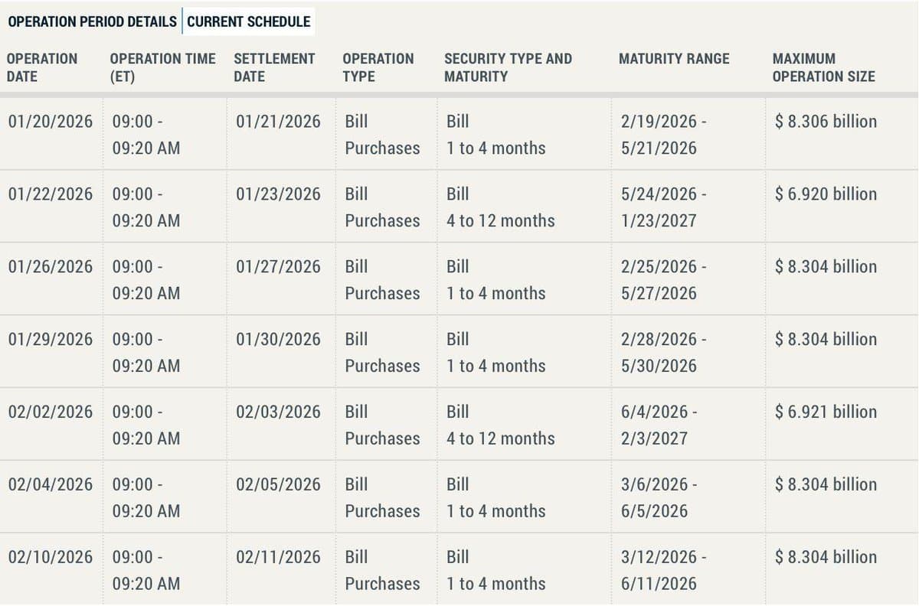Click Bill 4 to 12 months in 02/02/2026 row
Viewport: 919px width, 606px height.
(499, 425)
